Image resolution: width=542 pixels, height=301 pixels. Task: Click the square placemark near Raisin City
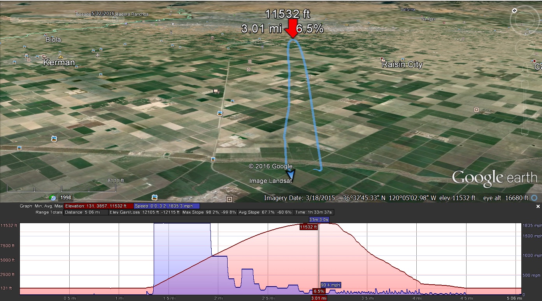(x=476, y=110)
